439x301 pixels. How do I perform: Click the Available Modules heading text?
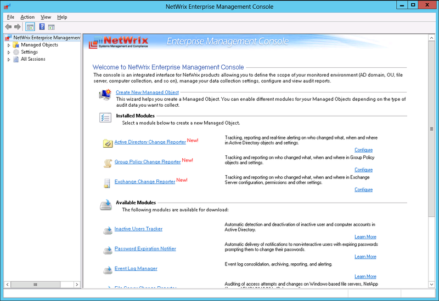click(136, 202)
